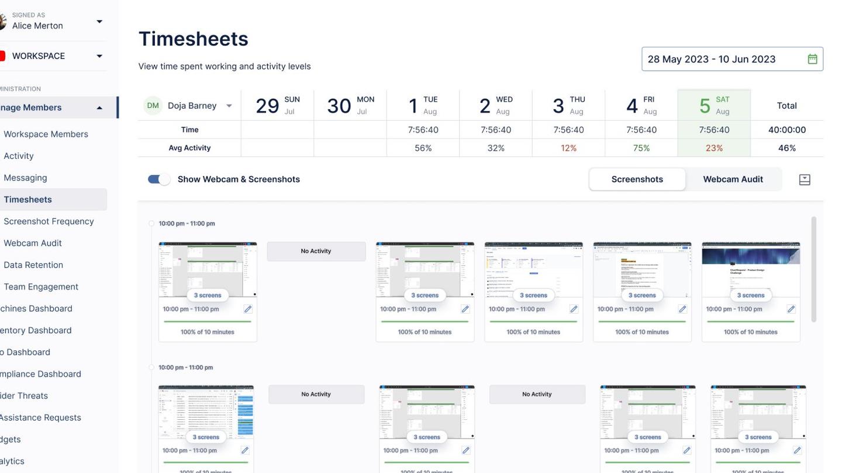The height and width of the screenshot is (473, 842).
Task: Select the 3 THU day column header
Action: tap(568, 106)
